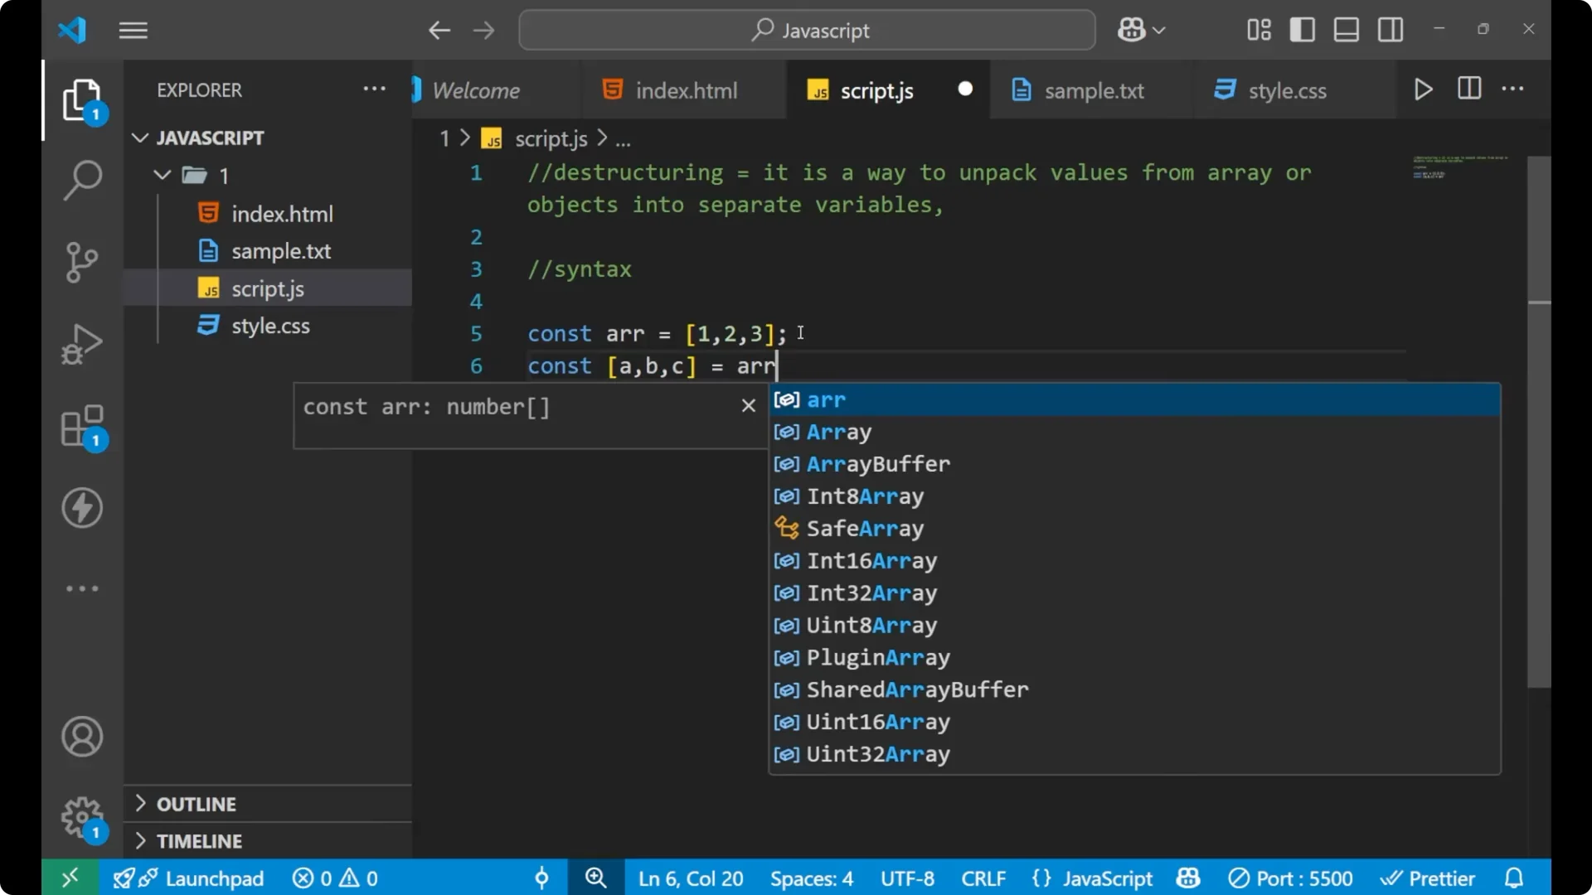
Task: Click the Run button to execute script.js
Action: (1423, 89)
